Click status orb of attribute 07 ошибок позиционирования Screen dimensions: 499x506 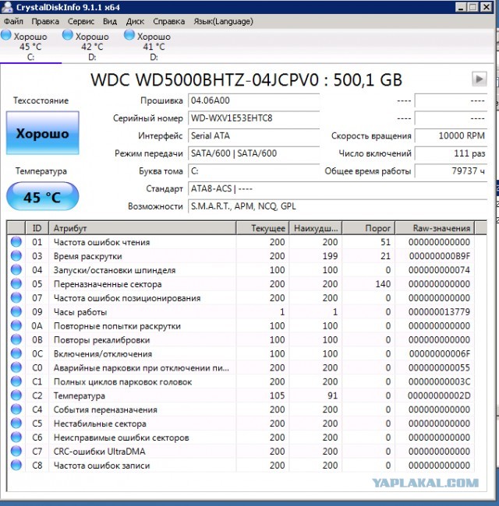point(16,297)
